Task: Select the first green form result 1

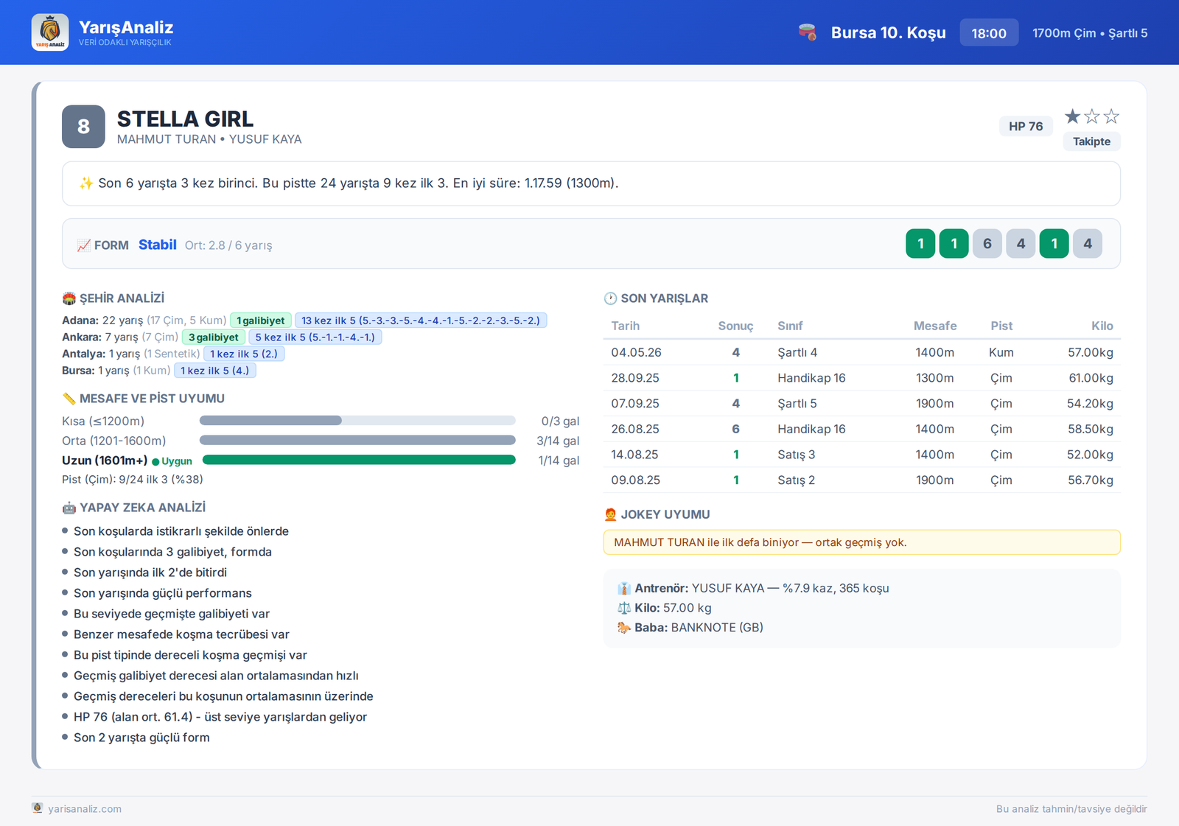Action: click(x=920, y=244)
